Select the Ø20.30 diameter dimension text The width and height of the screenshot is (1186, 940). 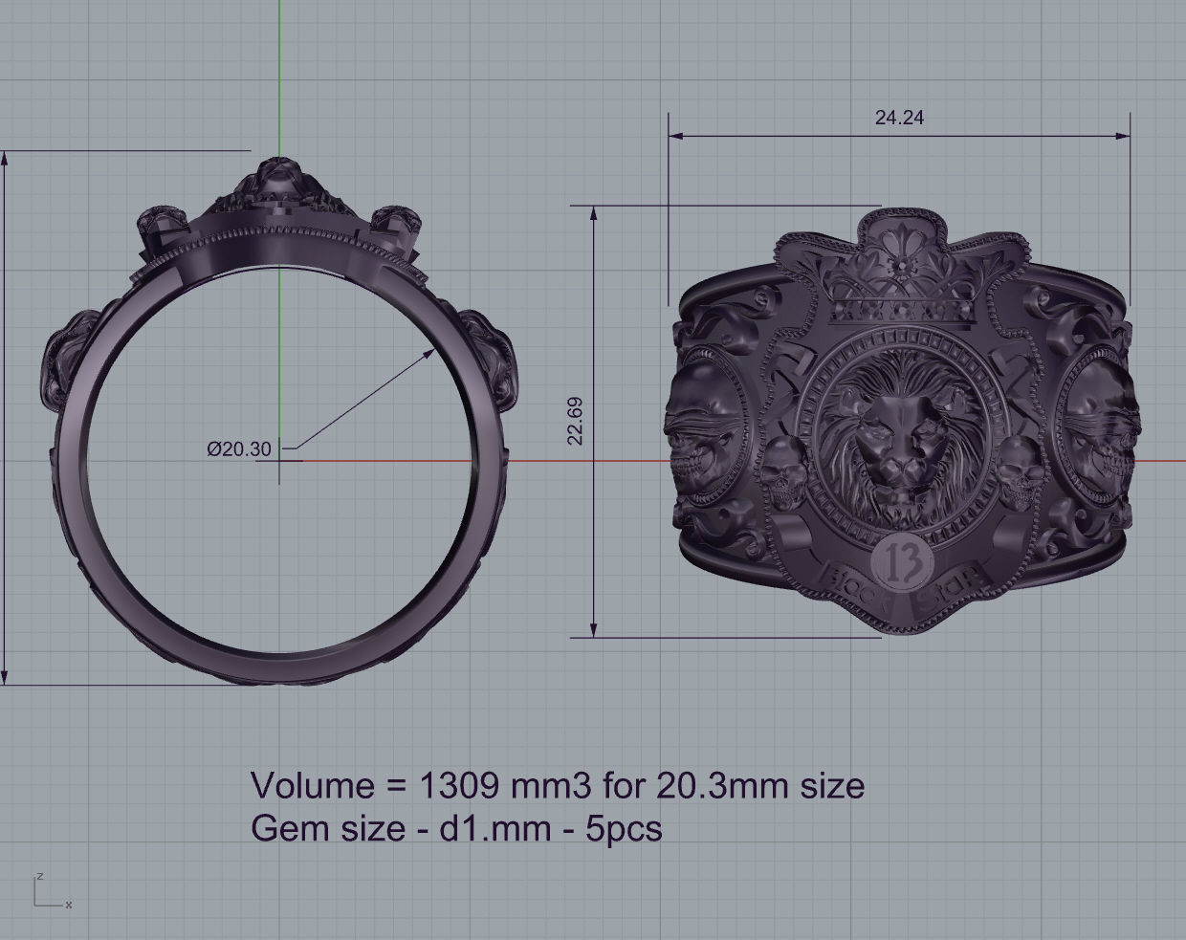[x=239, y=448]
